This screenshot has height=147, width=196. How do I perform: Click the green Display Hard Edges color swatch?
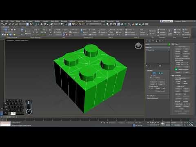tap(176, 69)
